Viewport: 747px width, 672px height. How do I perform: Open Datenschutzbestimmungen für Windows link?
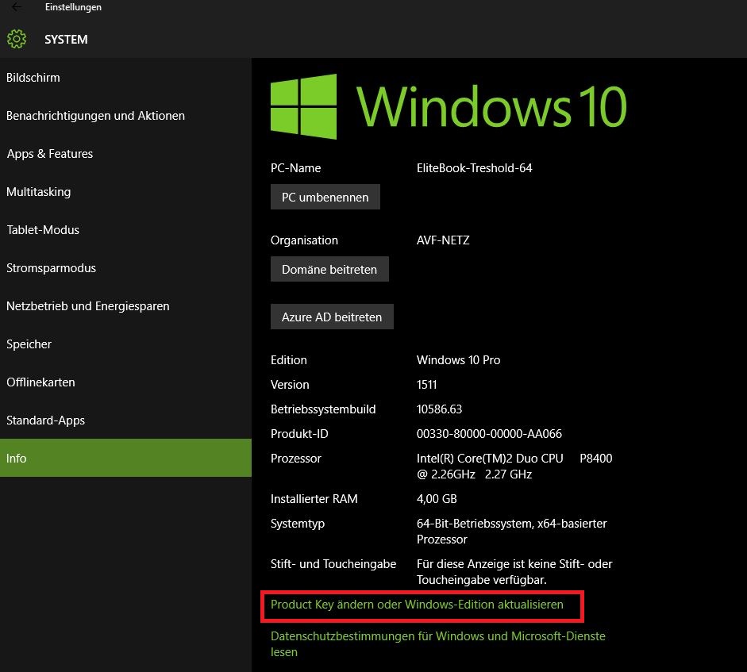pos(438,643)
